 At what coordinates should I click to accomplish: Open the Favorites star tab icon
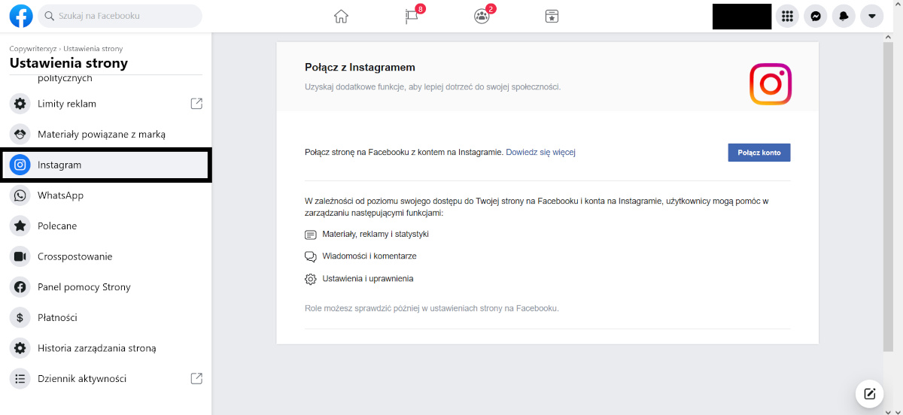pos(552,16)
